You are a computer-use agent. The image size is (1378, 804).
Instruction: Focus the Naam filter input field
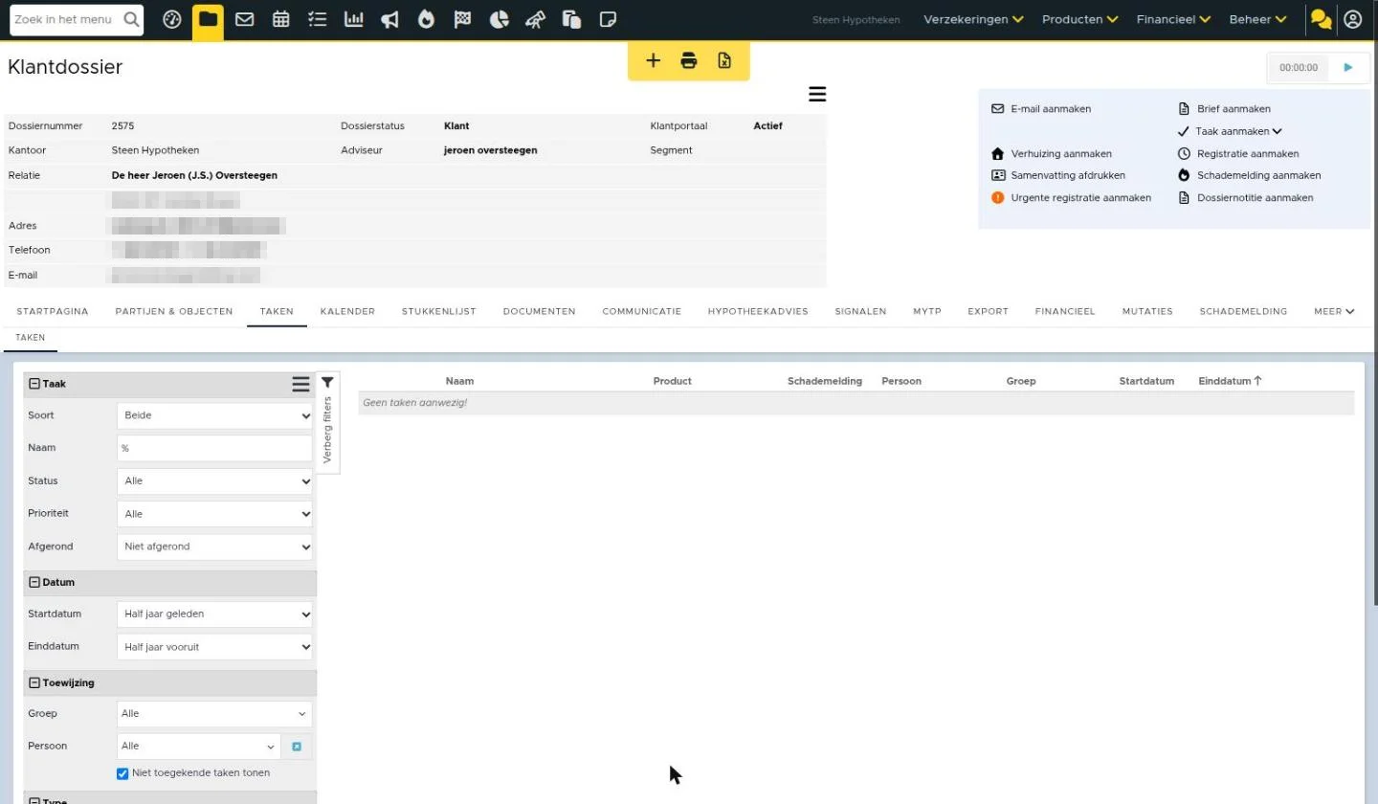[214, 448]
